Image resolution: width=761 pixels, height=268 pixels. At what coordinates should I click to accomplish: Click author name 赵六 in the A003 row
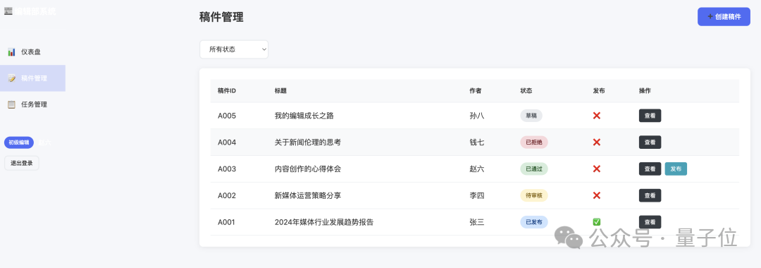tap(476, 169)
